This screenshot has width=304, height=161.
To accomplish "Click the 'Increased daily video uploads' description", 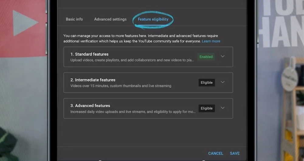I will click(133, 112).
